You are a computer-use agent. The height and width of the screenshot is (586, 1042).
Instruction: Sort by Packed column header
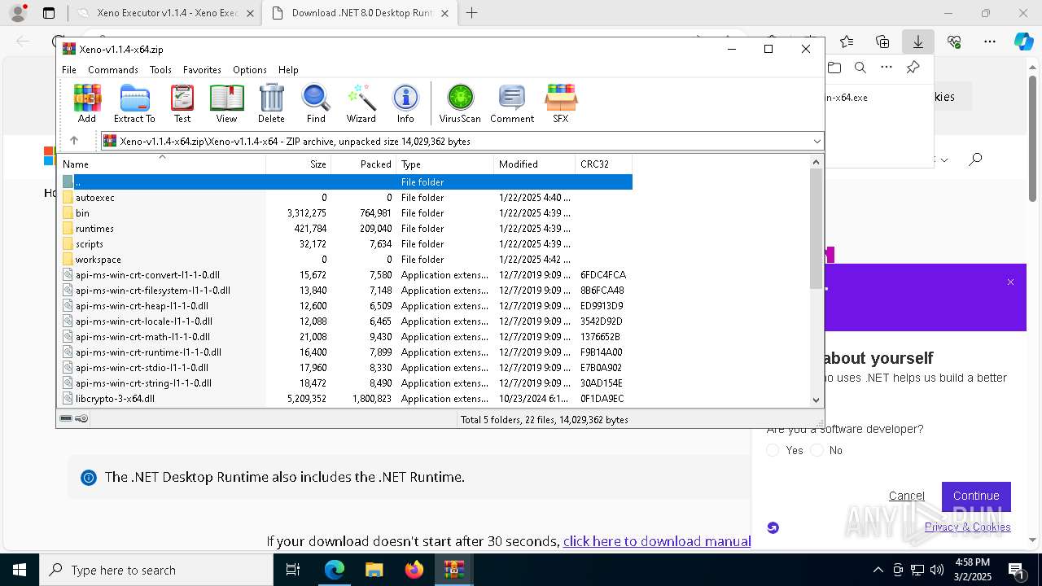364,164
